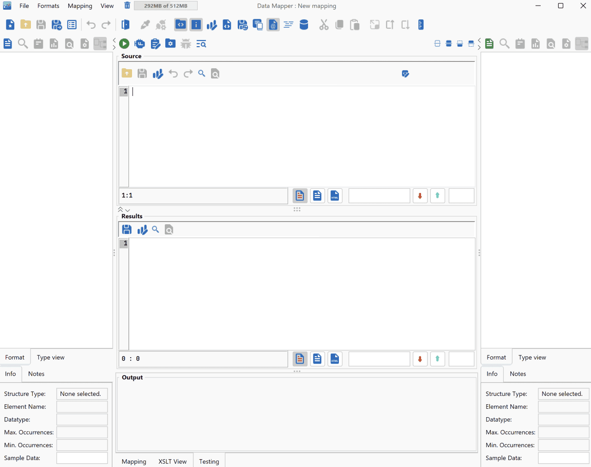Open a mapping with the yellow folder icon
Viewport: 591px width, 467px height.
coord(26,24)
